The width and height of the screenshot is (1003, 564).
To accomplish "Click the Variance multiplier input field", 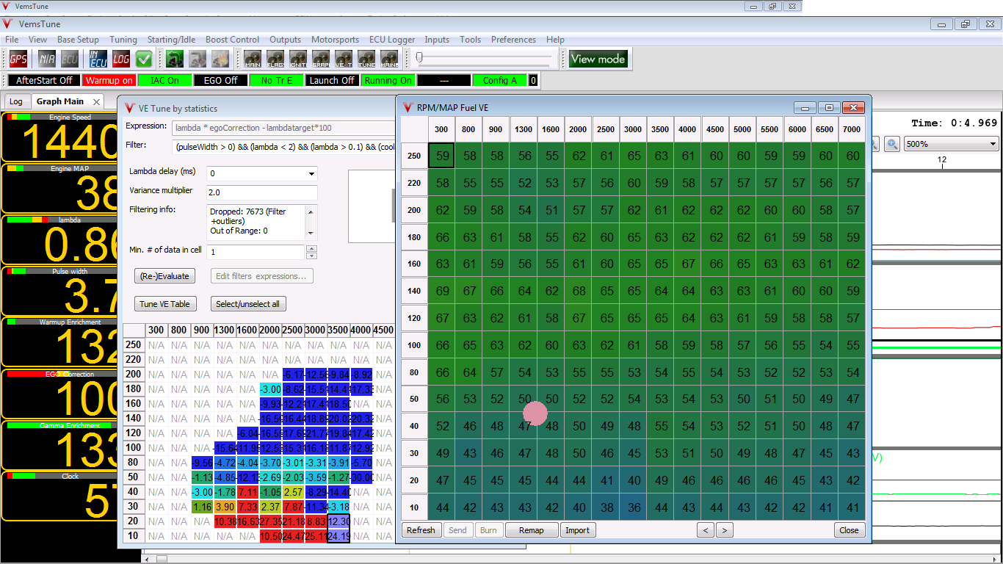I will tap(261, 192).
